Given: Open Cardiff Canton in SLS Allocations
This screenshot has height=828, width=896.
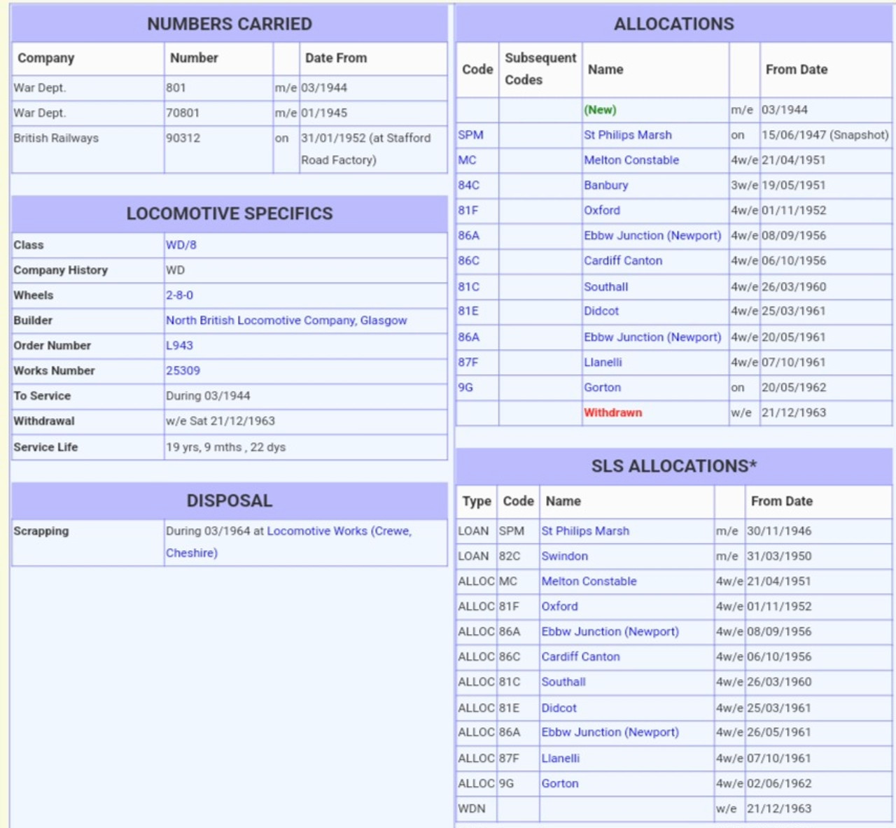Looking at the screenshot, I should point(580,657).
